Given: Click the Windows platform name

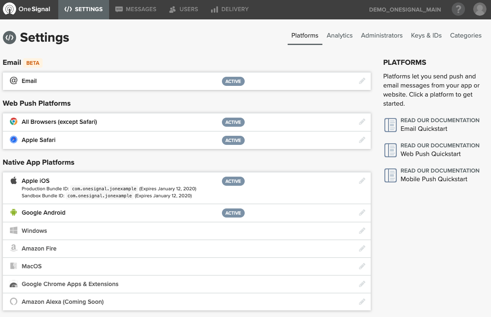Looking at the screenshot, I should coord(34,231).
